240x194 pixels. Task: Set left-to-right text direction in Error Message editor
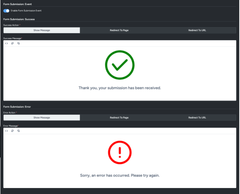pyautogui.click(x=12, y=131)
